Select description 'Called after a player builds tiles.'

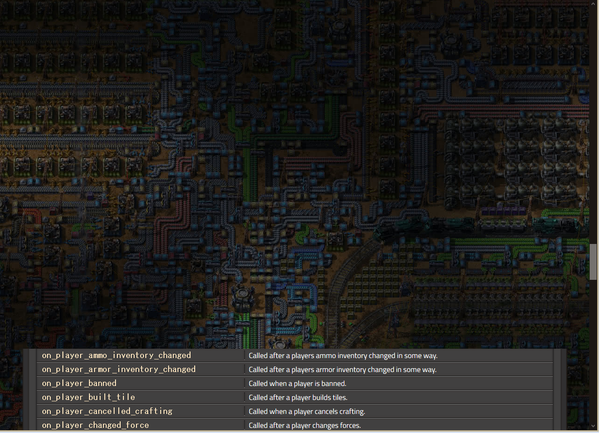click(298, 398)
